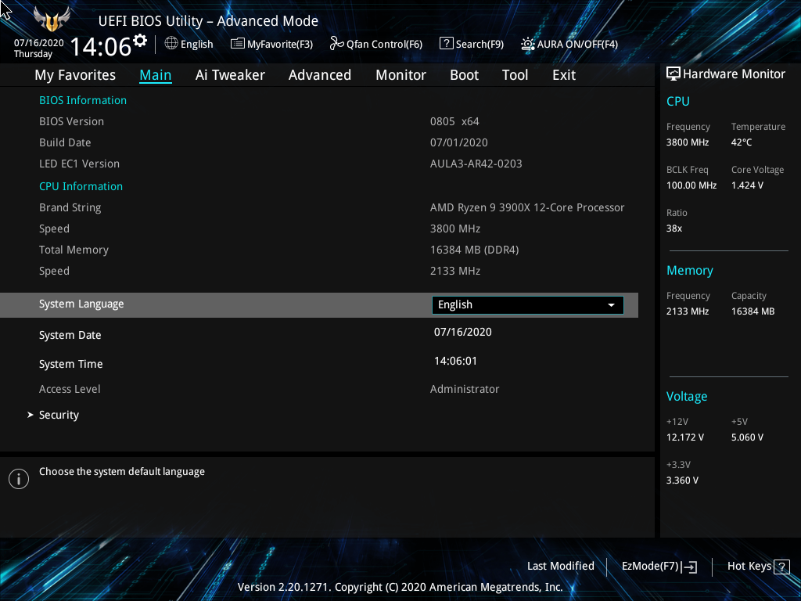Screen dimensions: 801x601
Task: Click the System Language dropdown arrow
Action: pyautogui.click(x=611, y=305)
